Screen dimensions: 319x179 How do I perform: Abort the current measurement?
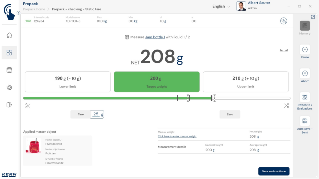point(305,73)
